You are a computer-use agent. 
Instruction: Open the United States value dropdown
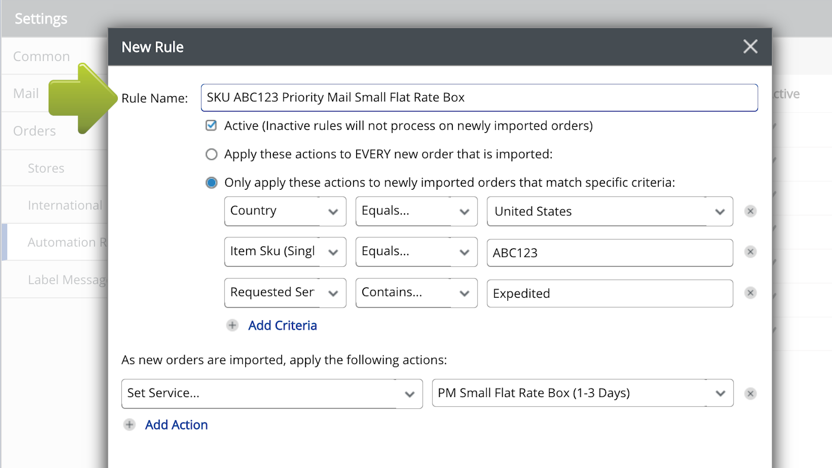point(610,211)
